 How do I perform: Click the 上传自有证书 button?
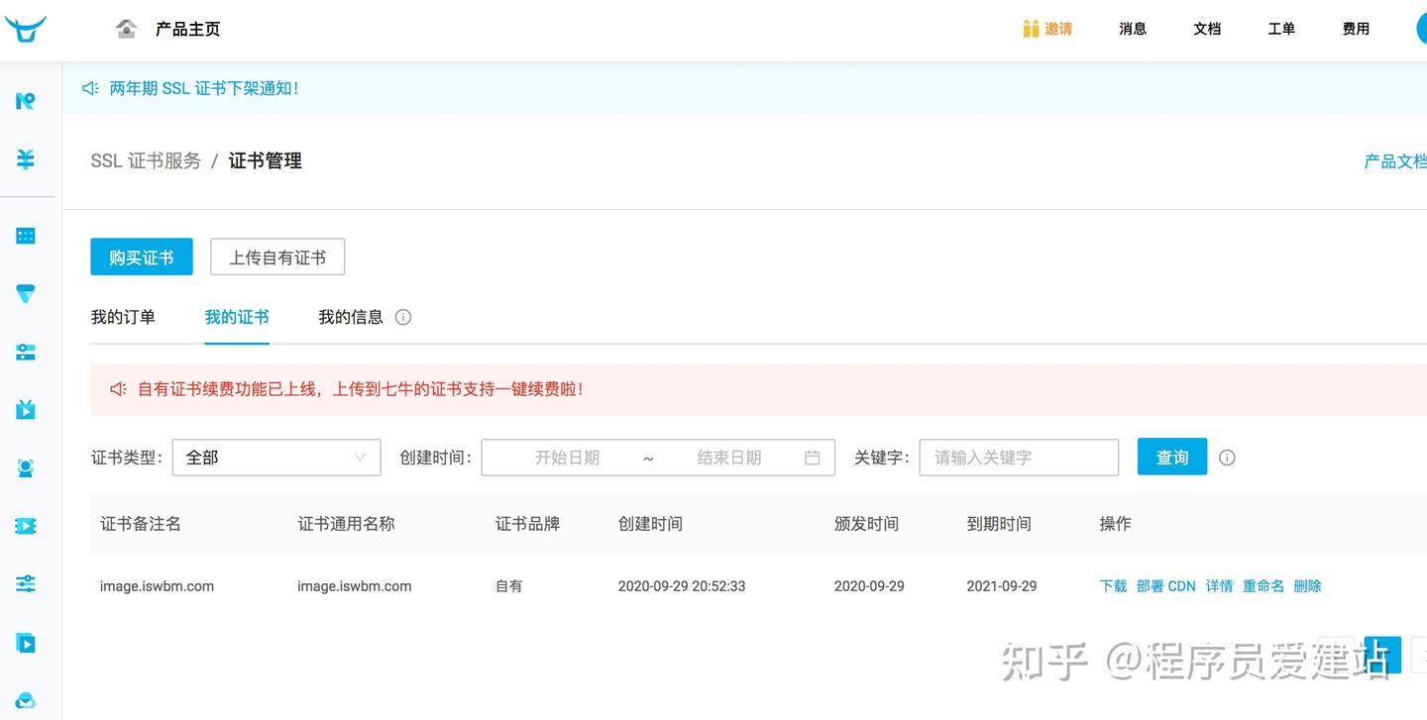click(x=277, y=257)
